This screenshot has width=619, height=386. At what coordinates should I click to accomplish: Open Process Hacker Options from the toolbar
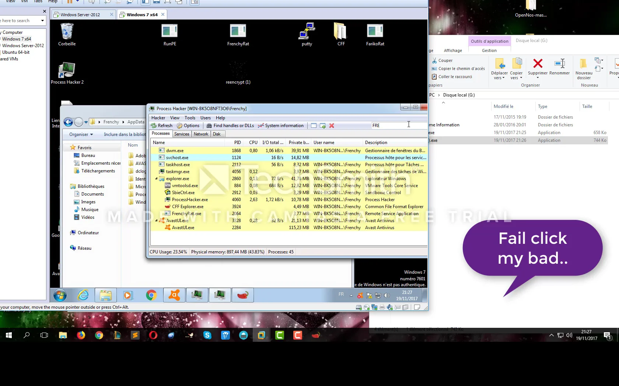coord(188,126)
